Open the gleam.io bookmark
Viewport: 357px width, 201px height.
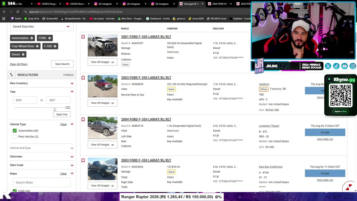coord(179,19)
